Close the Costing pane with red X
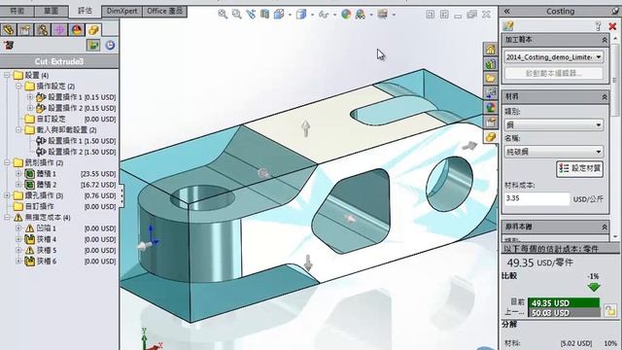 pos(612,26)
